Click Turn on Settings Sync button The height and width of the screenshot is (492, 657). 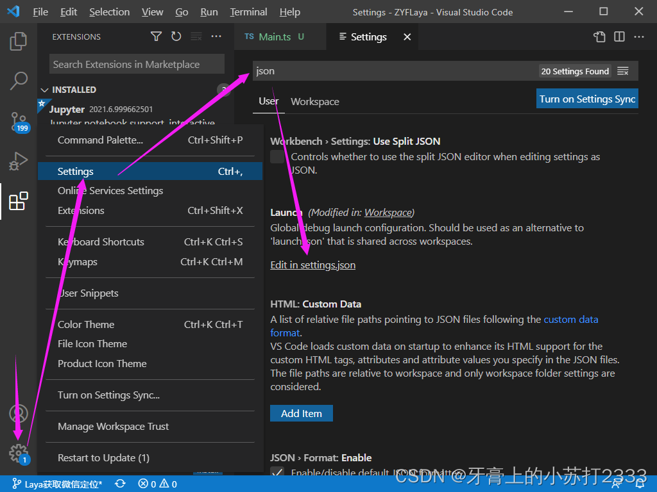click(x=587, y=99)
